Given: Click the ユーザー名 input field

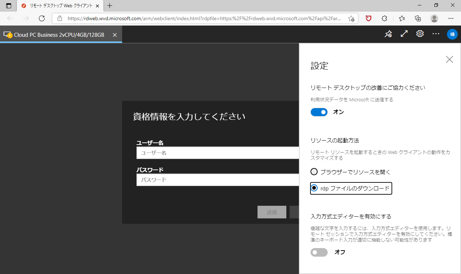Looking at the screenshot, I should pyautogui.click(x=218, y=153).
